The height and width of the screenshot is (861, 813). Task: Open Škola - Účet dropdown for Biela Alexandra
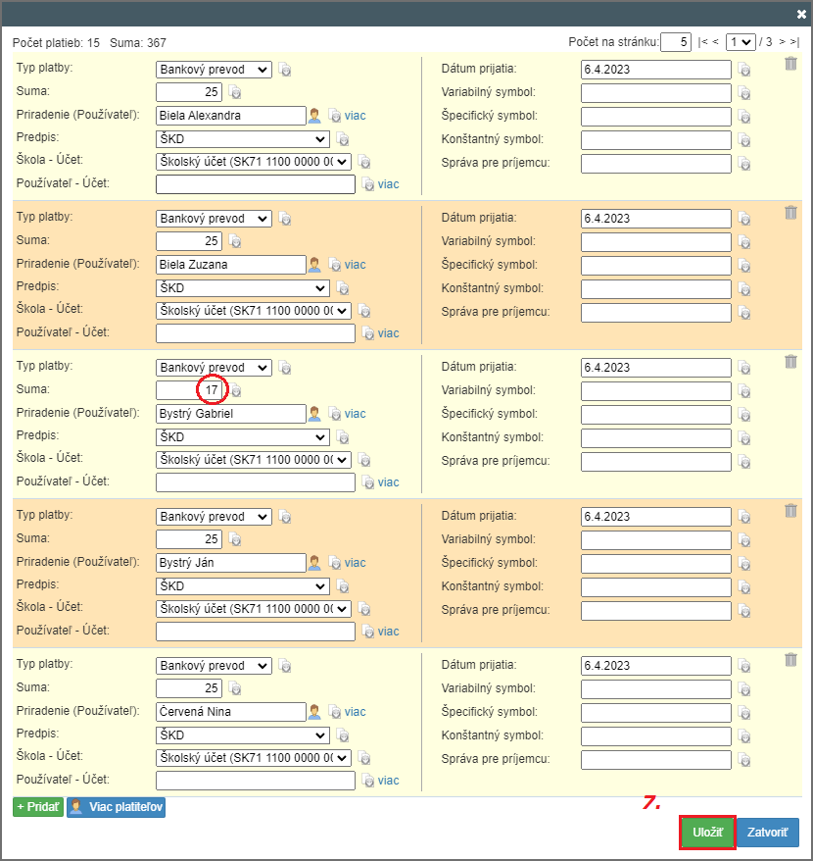[x=254, y=162]
